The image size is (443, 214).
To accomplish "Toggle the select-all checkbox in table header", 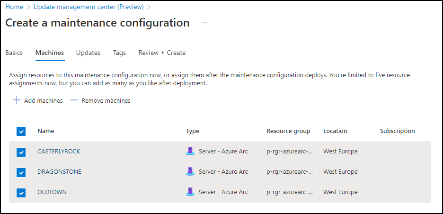I will tap(21, 131).
